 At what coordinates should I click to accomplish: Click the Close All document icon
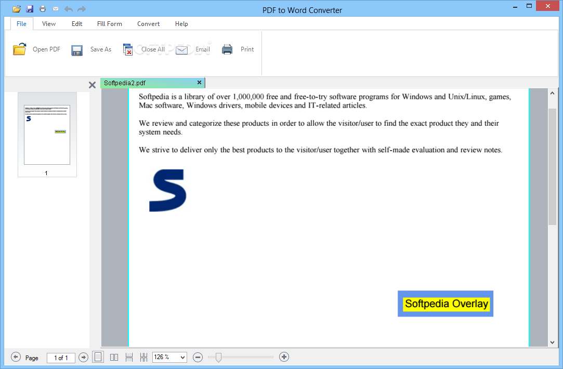(x=128, y=49)
